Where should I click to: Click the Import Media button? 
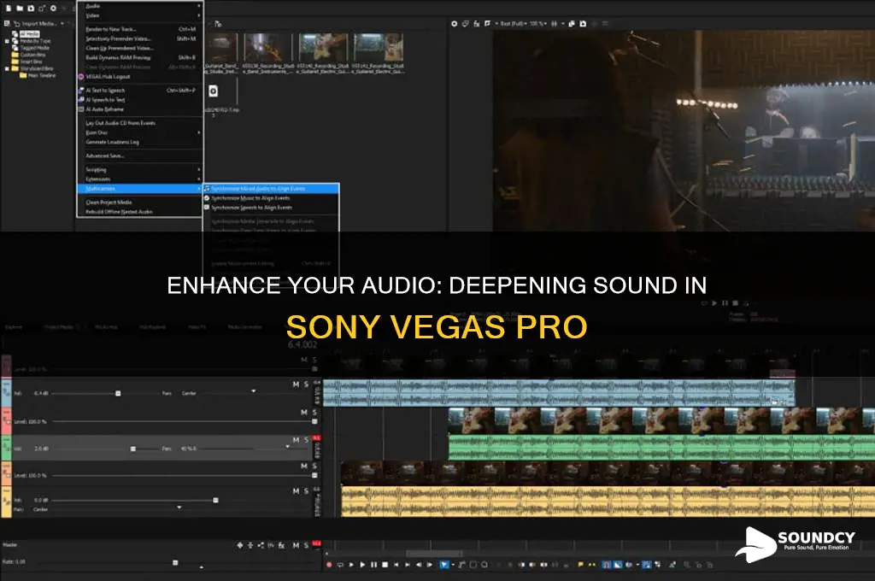click(34, 24)
